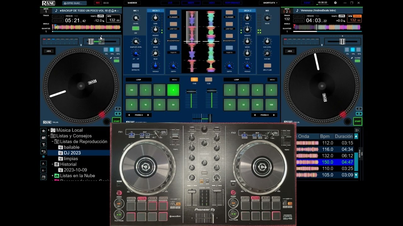Click Deck 1 loop pad 64
This screenshot has height=226, width=403.
coord(173,105)
